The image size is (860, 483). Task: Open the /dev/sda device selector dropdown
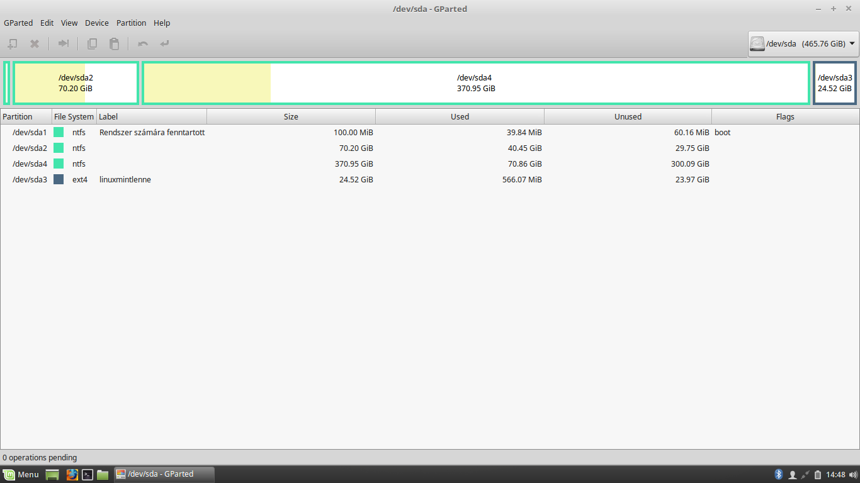[803, 44]
